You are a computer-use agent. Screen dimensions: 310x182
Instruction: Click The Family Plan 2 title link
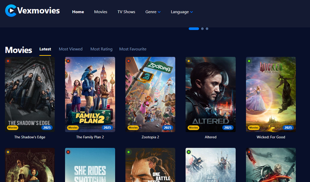(90, 137)
